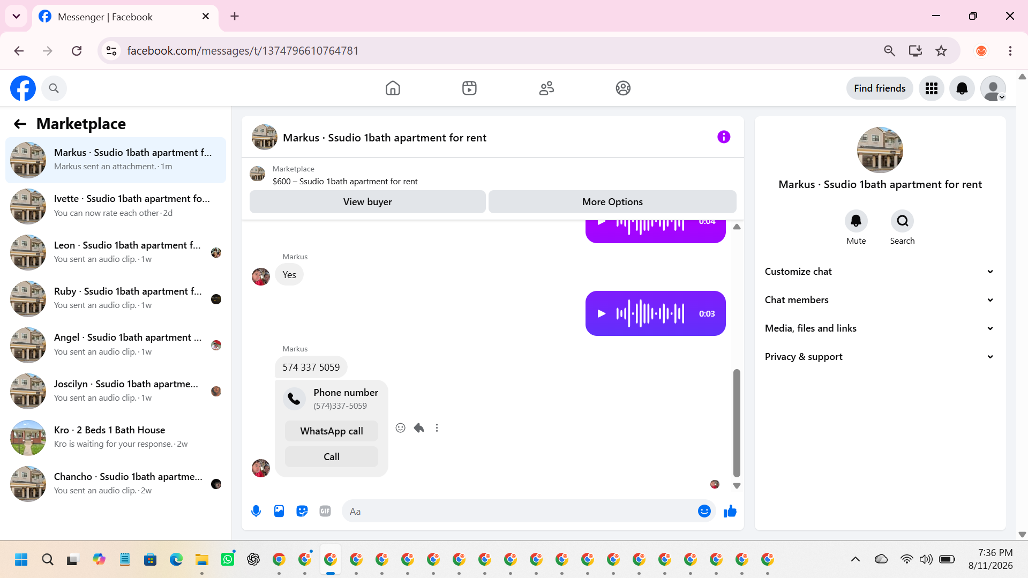Click the large listing photo in info panel

click(x=880, y=150)
